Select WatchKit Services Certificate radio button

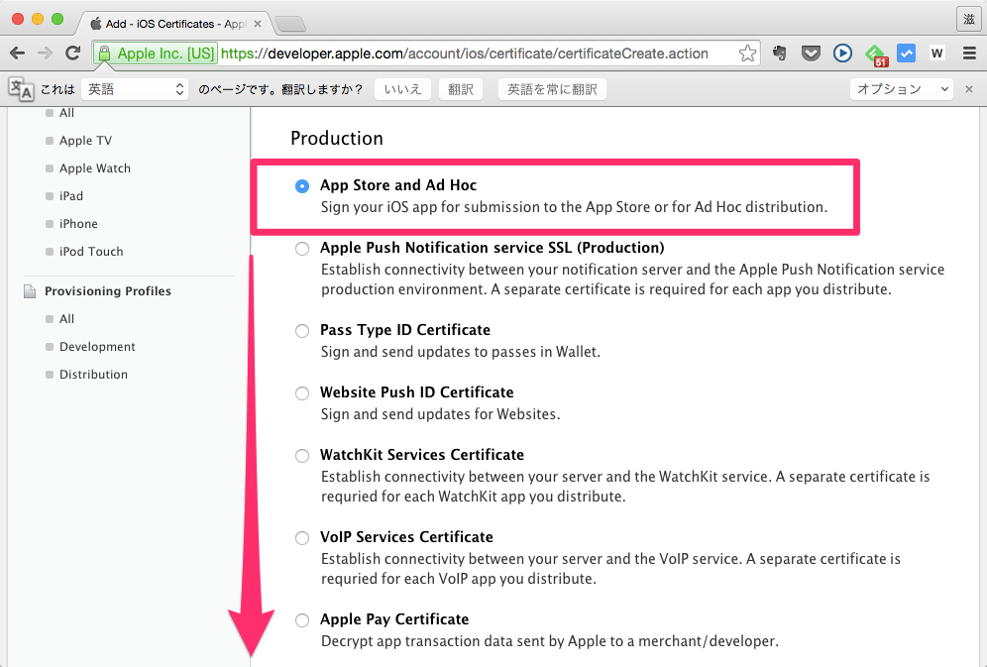pyautogui.click(x=302, y=456)
